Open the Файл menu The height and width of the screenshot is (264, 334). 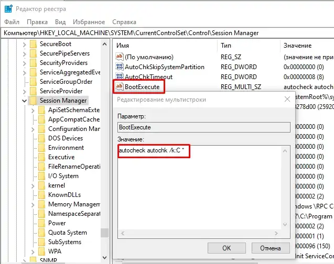pyautogui.click(x=12, y=22)
